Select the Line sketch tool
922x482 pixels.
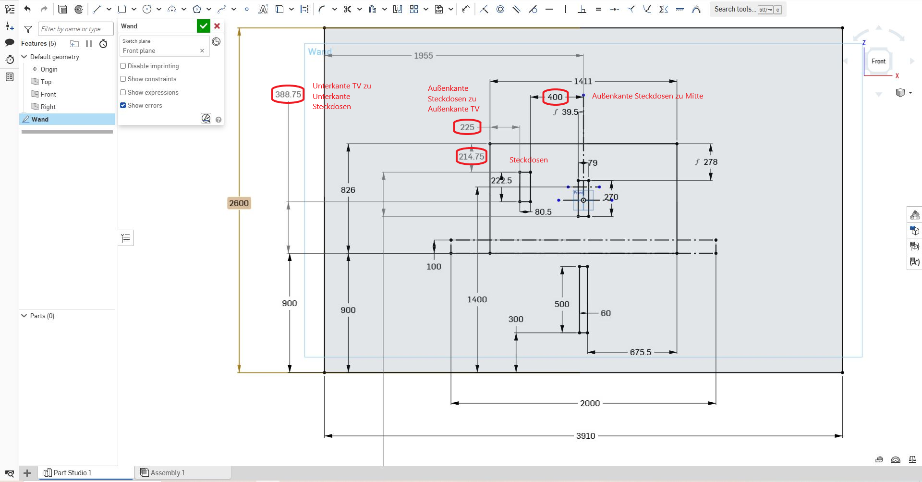point(97,9)
